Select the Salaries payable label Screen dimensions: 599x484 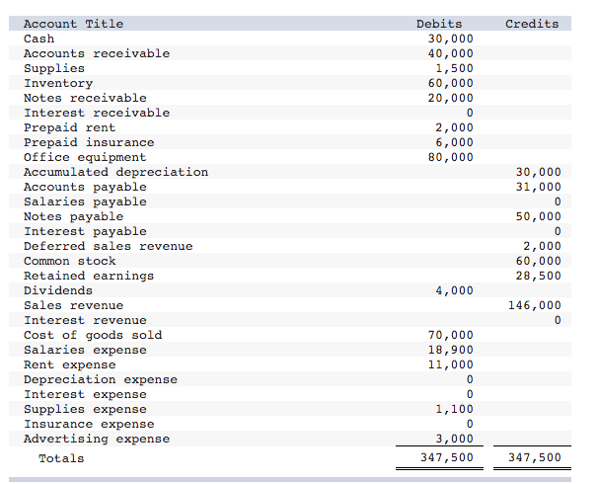[85, 202]
